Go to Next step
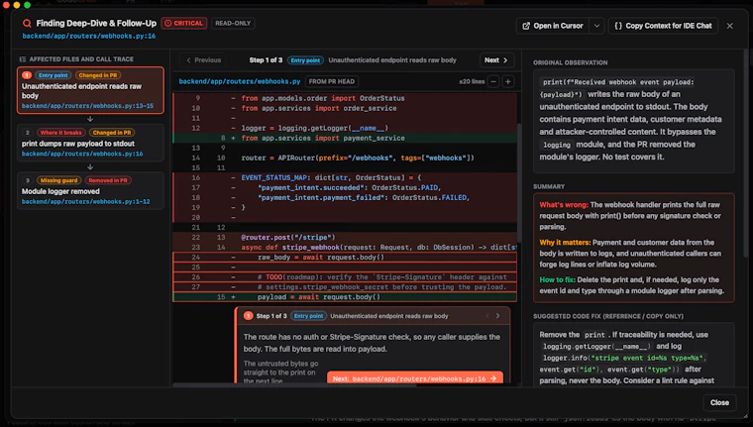753x427 pixels. tap(496, 60)
